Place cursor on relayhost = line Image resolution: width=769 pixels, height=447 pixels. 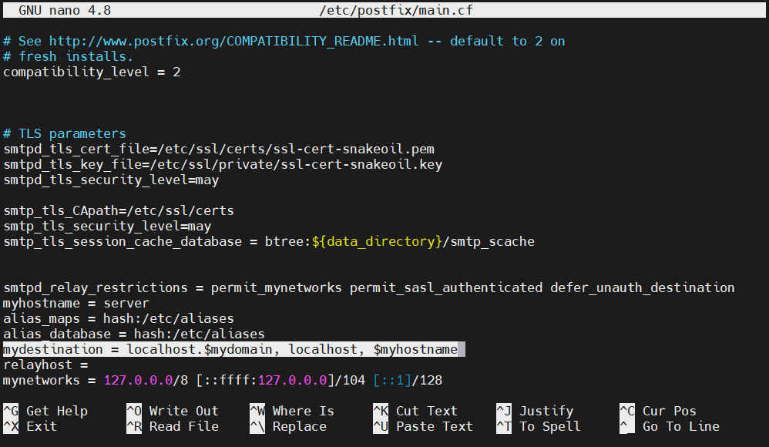coord(45,365)
